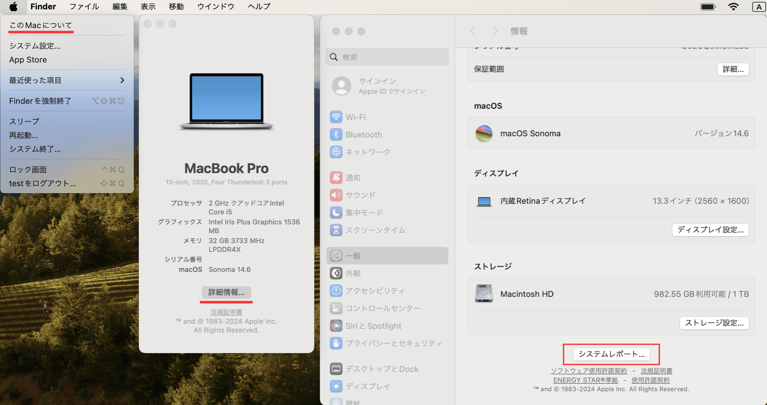The width and height of the screenshot is (767, 405).
Task: Select the Bluetooth sidebar icon
Action: tap(336, 135)
